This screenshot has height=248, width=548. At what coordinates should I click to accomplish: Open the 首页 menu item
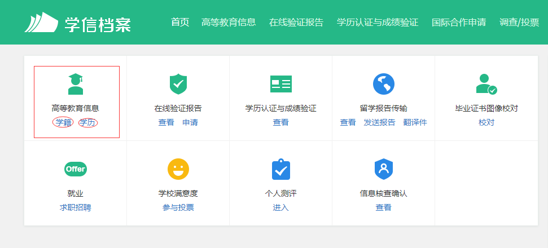coord(180,23)
